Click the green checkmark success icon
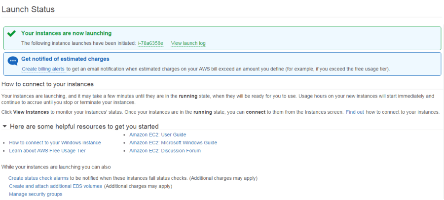Viewport: 444px width, 200px height. pyautogui.click(x=12, y=34)
